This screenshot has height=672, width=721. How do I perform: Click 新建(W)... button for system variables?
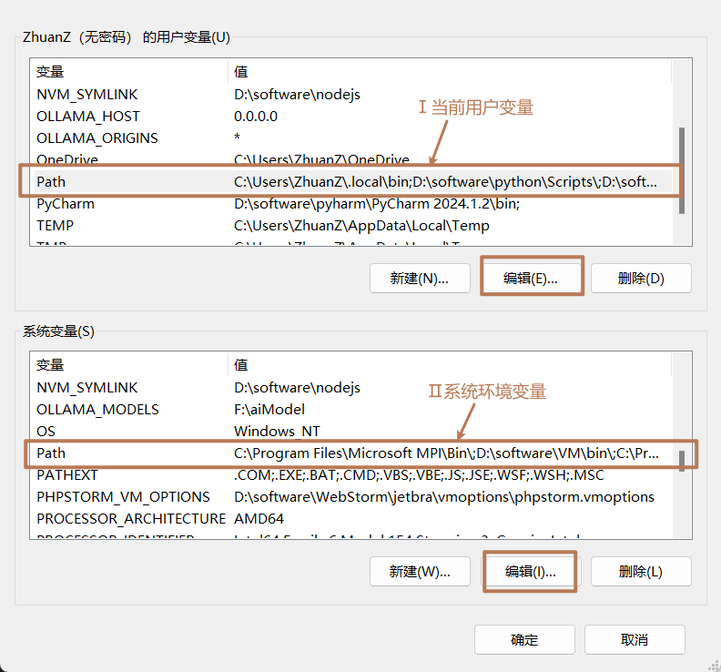(420, 571)
